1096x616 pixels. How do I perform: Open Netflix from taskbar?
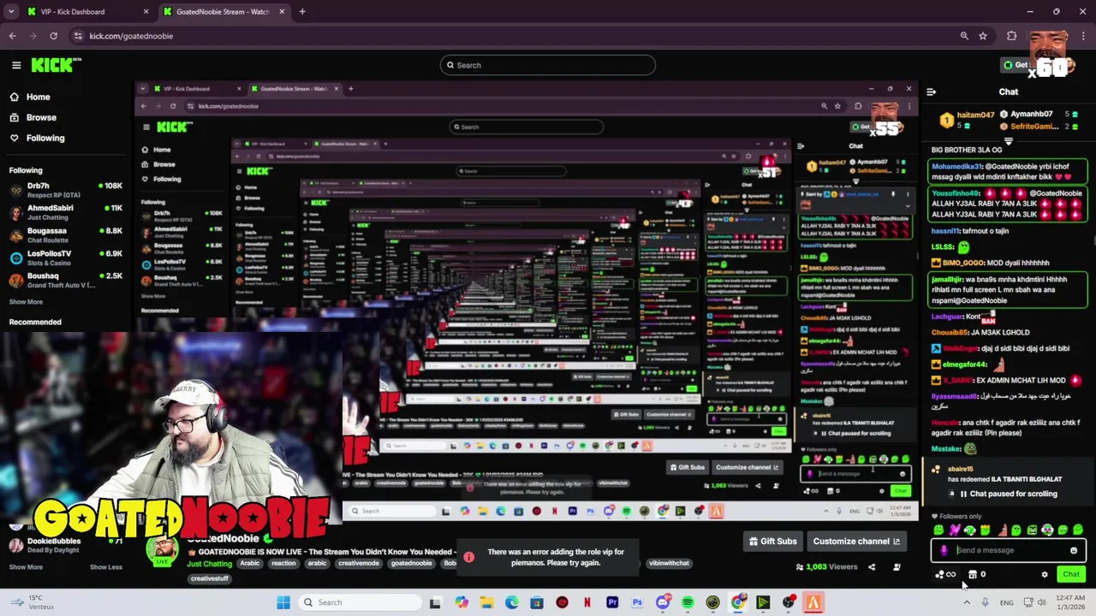coord(587,602)
